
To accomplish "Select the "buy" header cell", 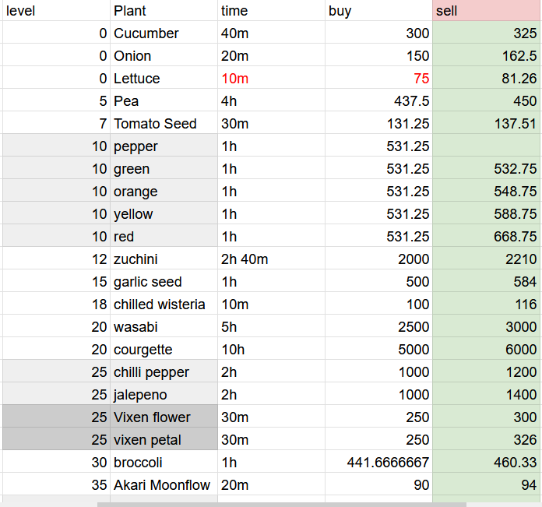I will coord(378,11).
